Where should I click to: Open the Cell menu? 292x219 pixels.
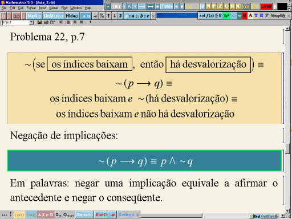click(21, 8)
